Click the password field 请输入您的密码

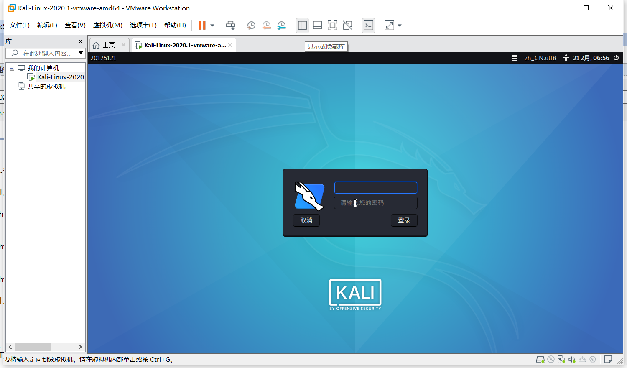(x=375, y=203)
